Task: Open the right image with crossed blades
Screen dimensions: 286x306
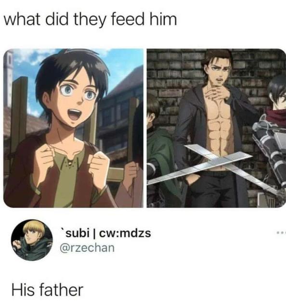Action: coord(216,128)
